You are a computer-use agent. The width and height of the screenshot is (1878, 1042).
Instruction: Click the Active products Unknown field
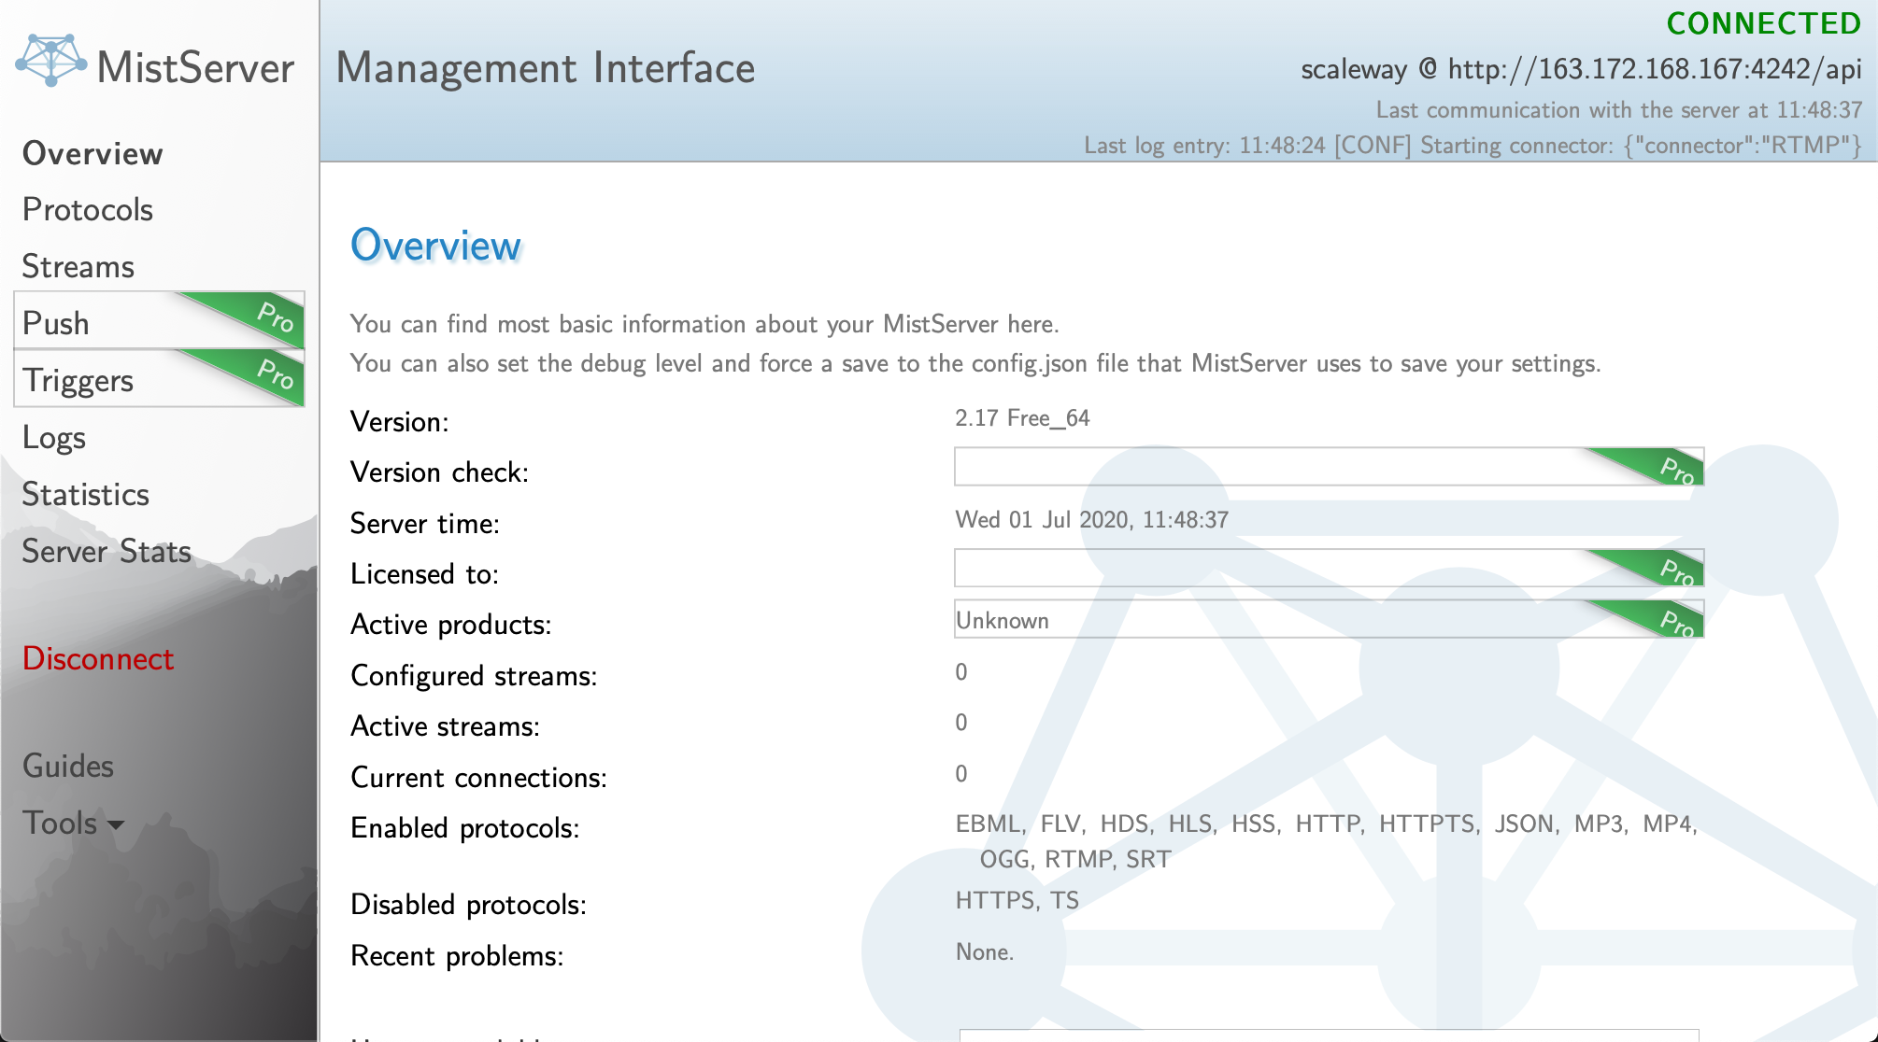(1261, 620)
